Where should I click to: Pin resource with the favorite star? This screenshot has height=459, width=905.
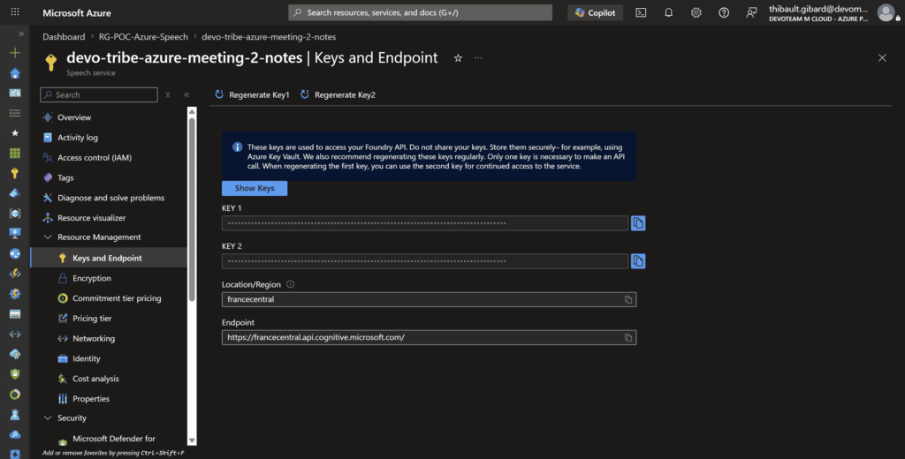[x=458, y=58]
